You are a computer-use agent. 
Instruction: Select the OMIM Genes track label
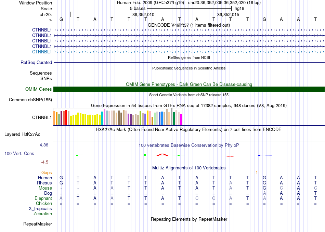[38, 89]
